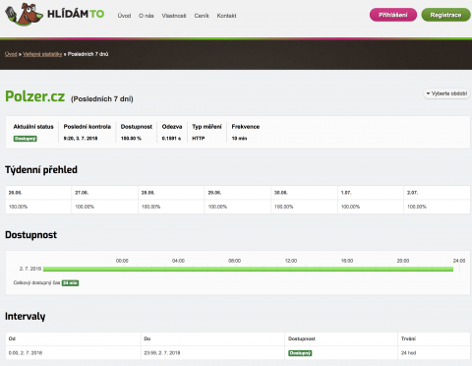
Task: Click the 10 min Frekvence value
Action: click(239, 139)
